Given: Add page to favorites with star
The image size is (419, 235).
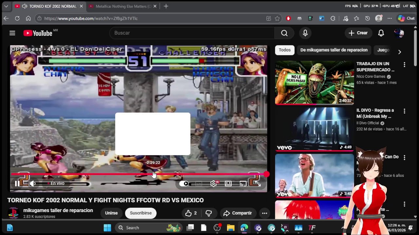Looking at the screenshot, I should coord(277,19).
